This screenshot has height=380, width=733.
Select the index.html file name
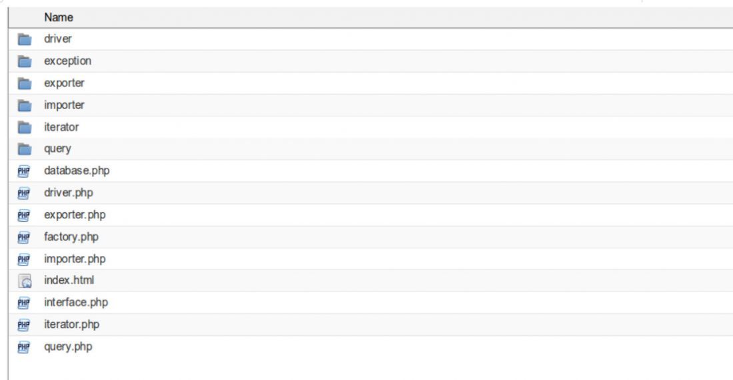[69, 280]
